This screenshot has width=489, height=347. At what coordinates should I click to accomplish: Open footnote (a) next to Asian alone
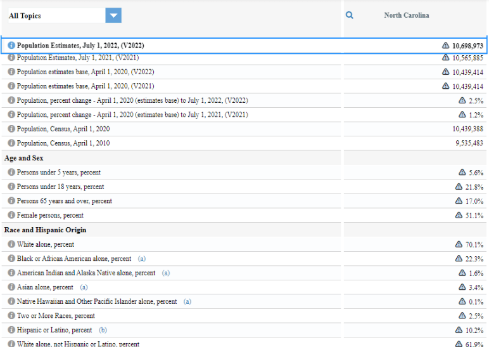pos(84,287)
